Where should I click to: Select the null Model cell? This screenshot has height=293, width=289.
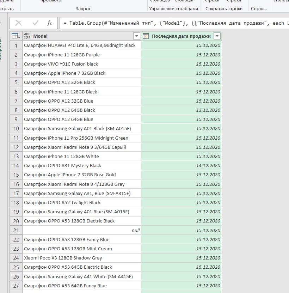coord(82,230)
